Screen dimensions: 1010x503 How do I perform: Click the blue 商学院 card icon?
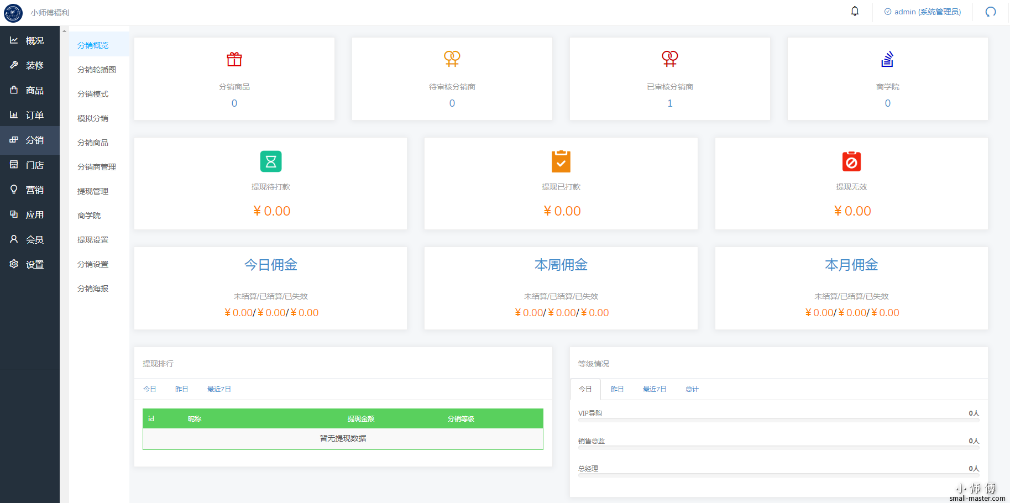(887, 59)
